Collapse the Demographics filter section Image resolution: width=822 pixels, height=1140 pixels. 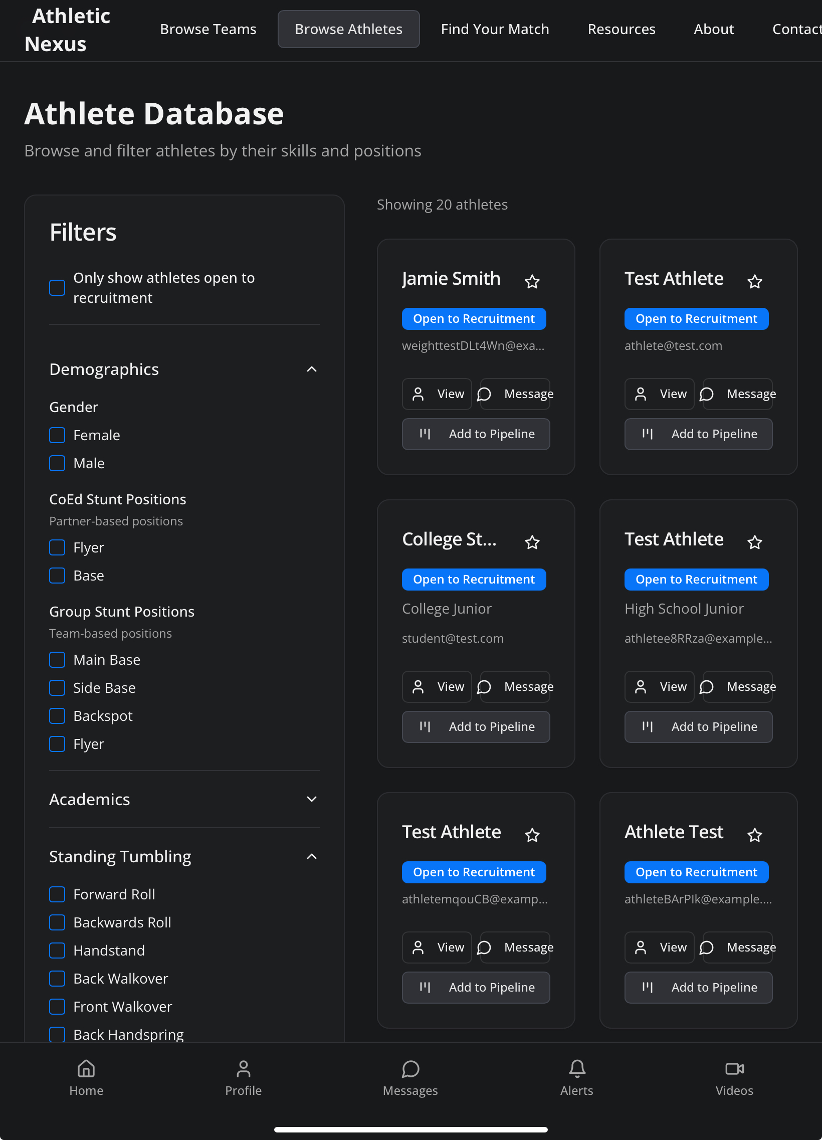(312, 369)
